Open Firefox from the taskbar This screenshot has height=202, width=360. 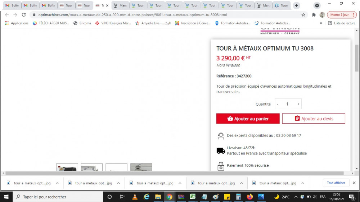coord(250,197)
